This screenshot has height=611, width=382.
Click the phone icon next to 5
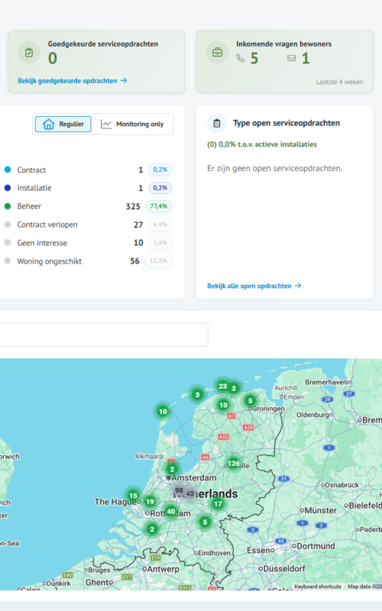(240, 58)
